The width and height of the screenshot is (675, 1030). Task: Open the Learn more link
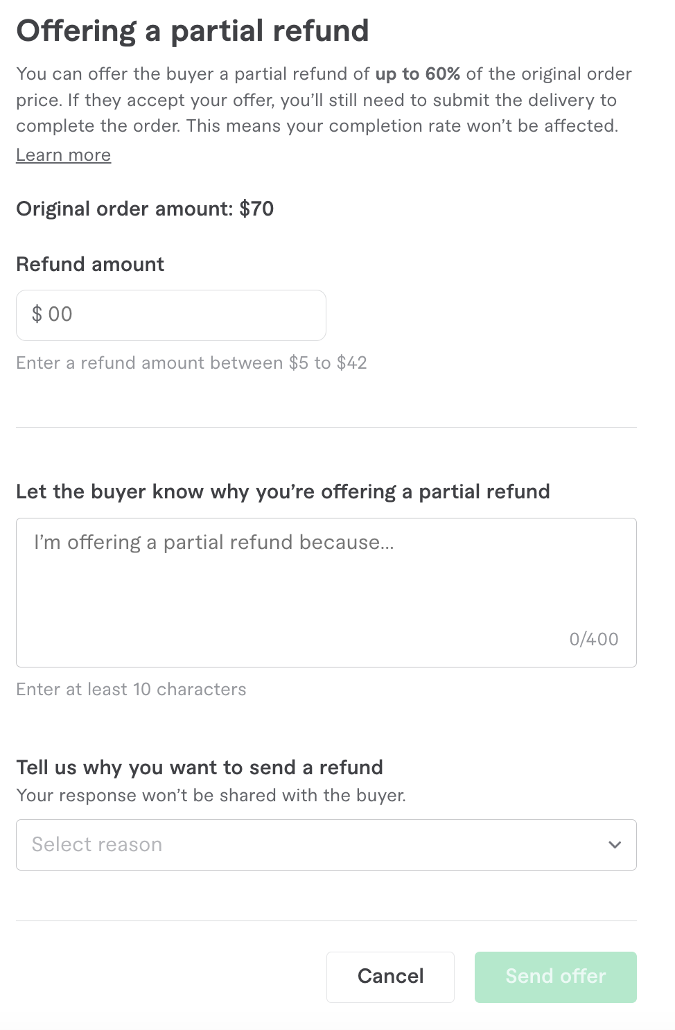[x=63, y=155]
